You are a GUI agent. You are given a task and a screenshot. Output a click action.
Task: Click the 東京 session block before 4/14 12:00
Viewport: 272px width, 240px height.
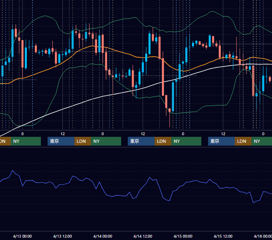coord(141,141)
